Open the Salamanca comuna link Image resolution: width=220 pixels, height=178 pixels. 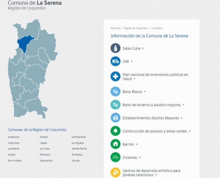click(x=46, y=161)
